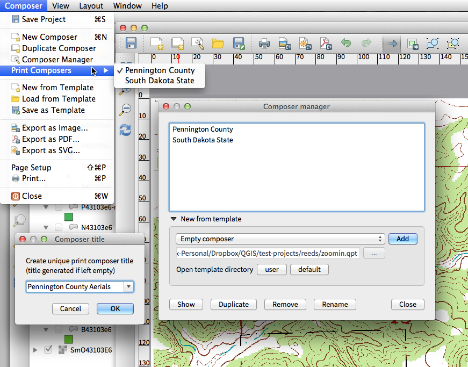Viewport: 468px width, 367px height.
Task: Enable the N43103e6 layer checkbox
Action: coord(59,227)
